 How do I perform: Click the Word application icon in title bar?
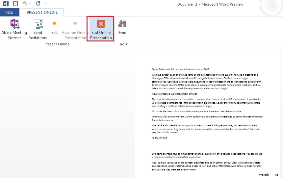click(x=6, y=4)
